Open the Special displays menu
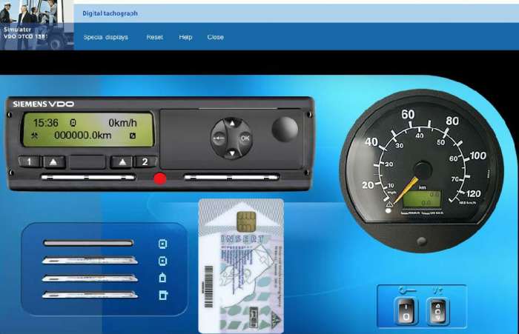 tap(105, 37)
